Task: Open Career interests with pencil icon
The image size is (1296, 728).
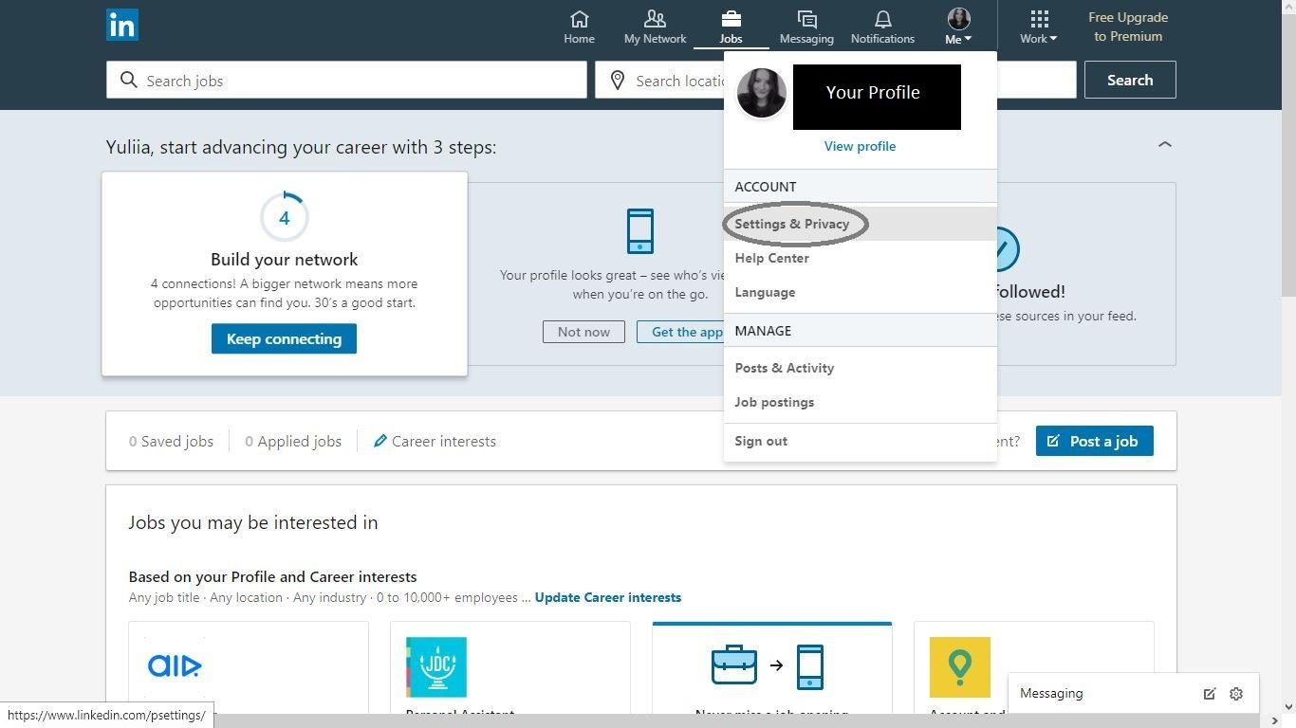Action: coord(435,441)
